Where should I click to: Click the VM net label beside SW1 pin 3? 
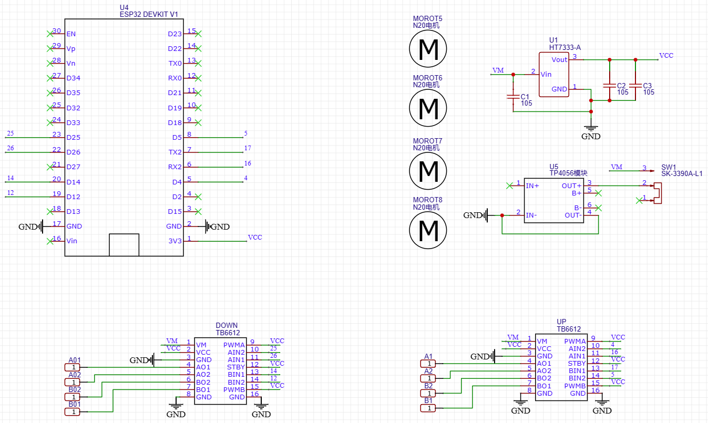(617, 167)
